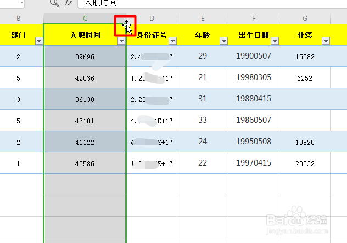Select birth date cell 19970415

[x=254, y=163]
